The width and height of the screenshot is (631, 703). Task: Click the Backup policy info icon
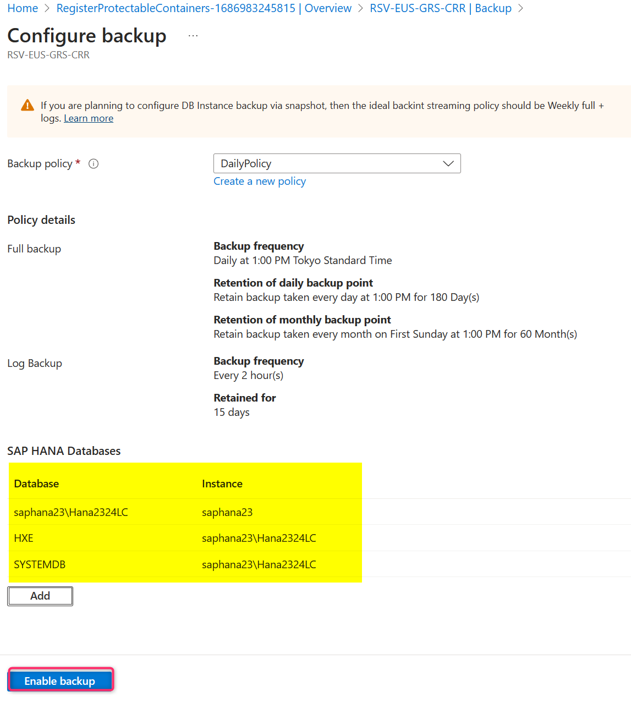click(94, 164)
